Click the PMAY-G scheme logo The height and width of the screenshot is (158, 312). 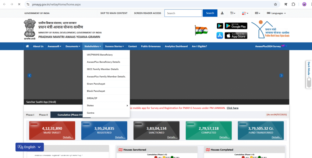pos(270,29)
